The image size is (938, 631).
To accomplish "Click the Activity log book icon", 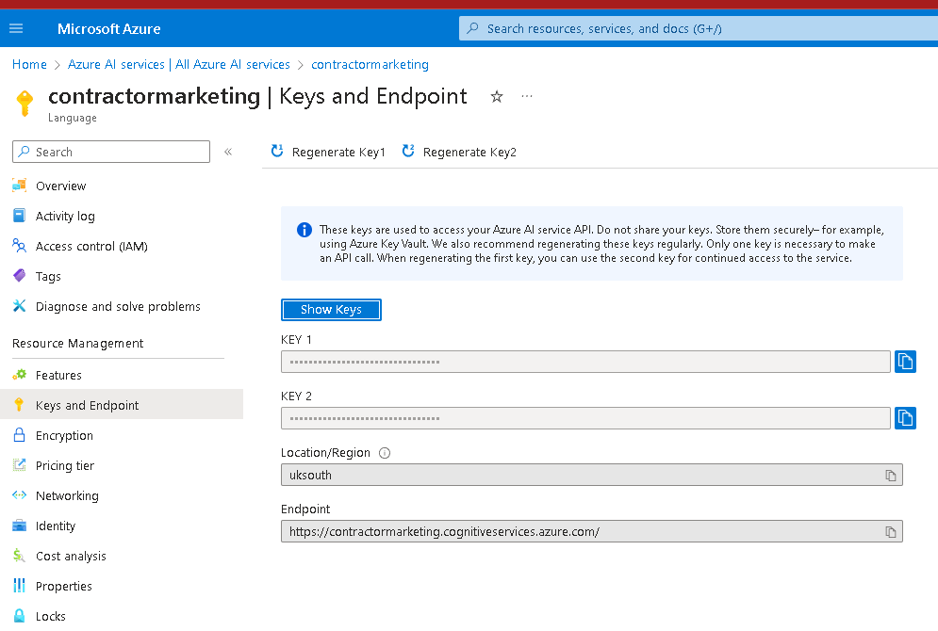I will 19,215.
